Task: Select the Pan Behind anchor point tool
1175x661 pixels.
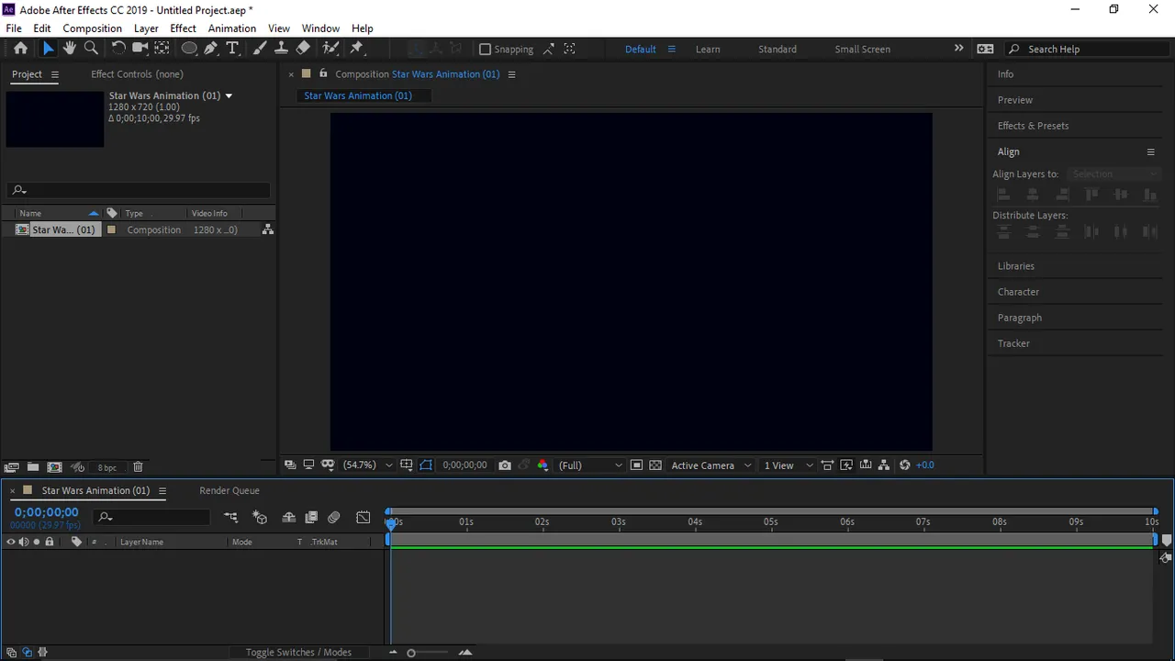Action: 162,49
